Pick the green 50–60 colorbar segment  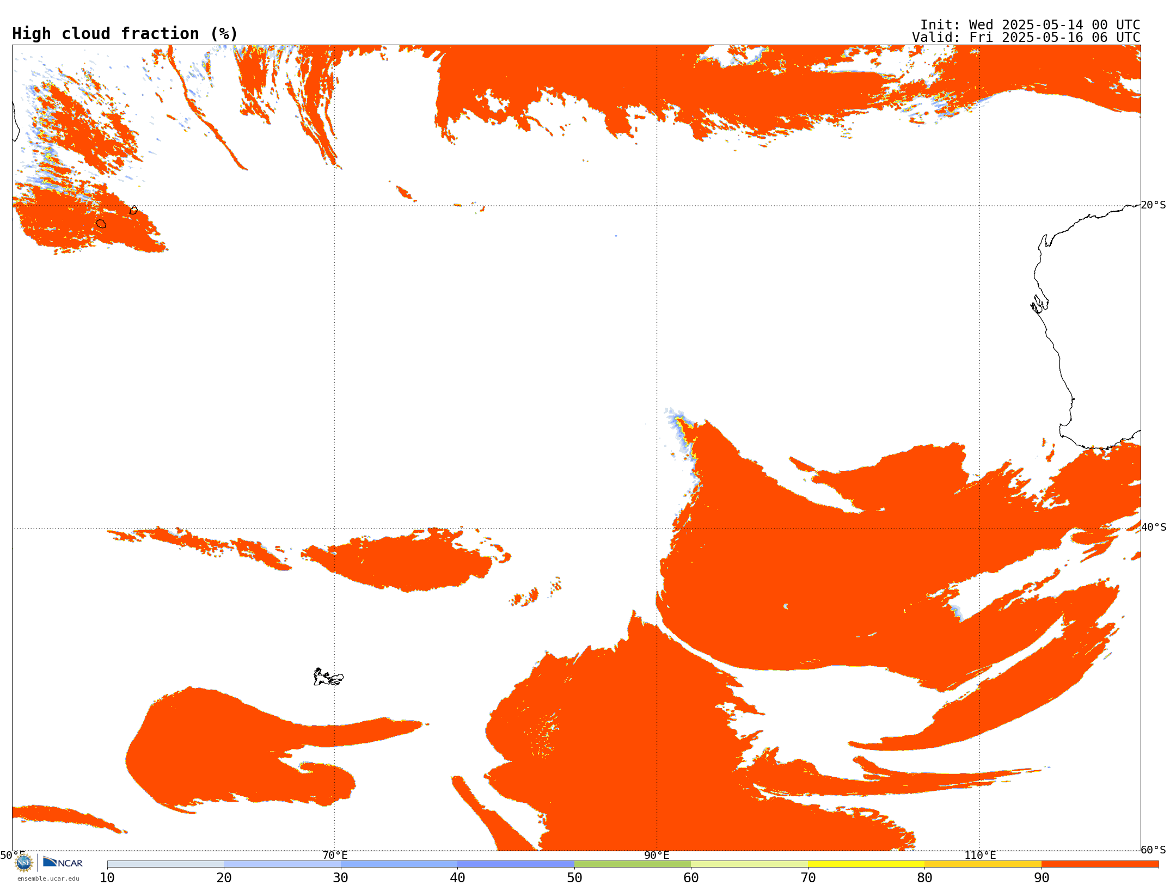[x=633, y=864]
